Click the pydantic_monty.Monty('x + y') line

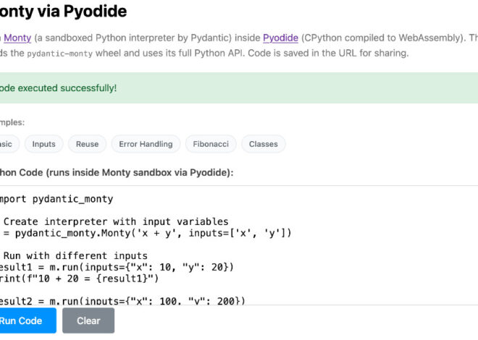tap(146, 233)
